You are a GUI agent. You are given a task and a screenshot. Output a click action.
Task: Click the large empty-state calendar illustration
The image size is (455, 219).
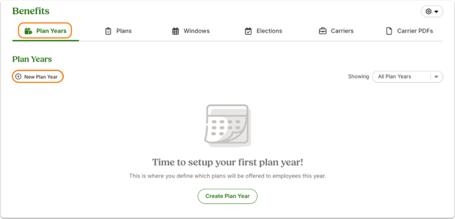tap(228, 125)
